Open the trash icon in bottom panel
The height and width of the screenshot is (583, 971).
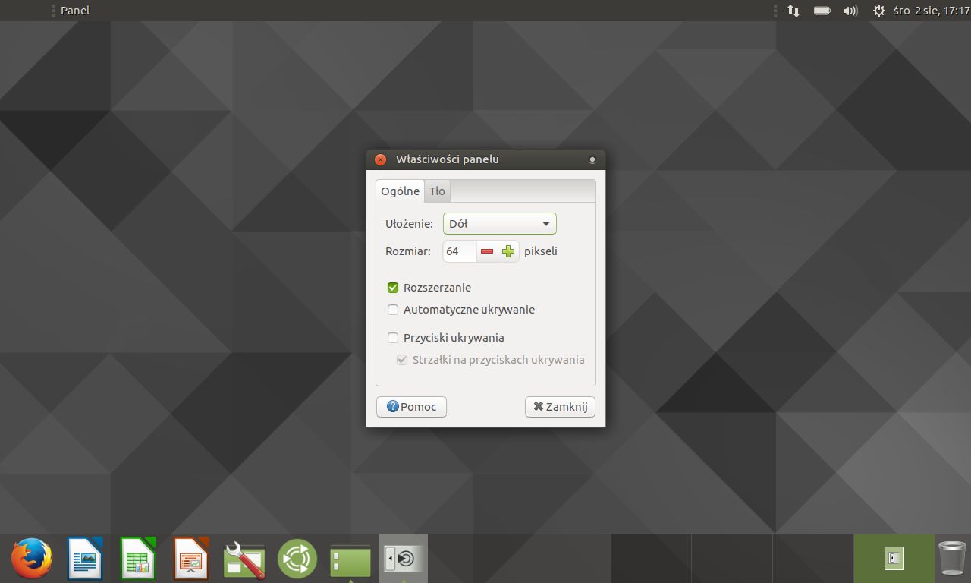[952, 559]
